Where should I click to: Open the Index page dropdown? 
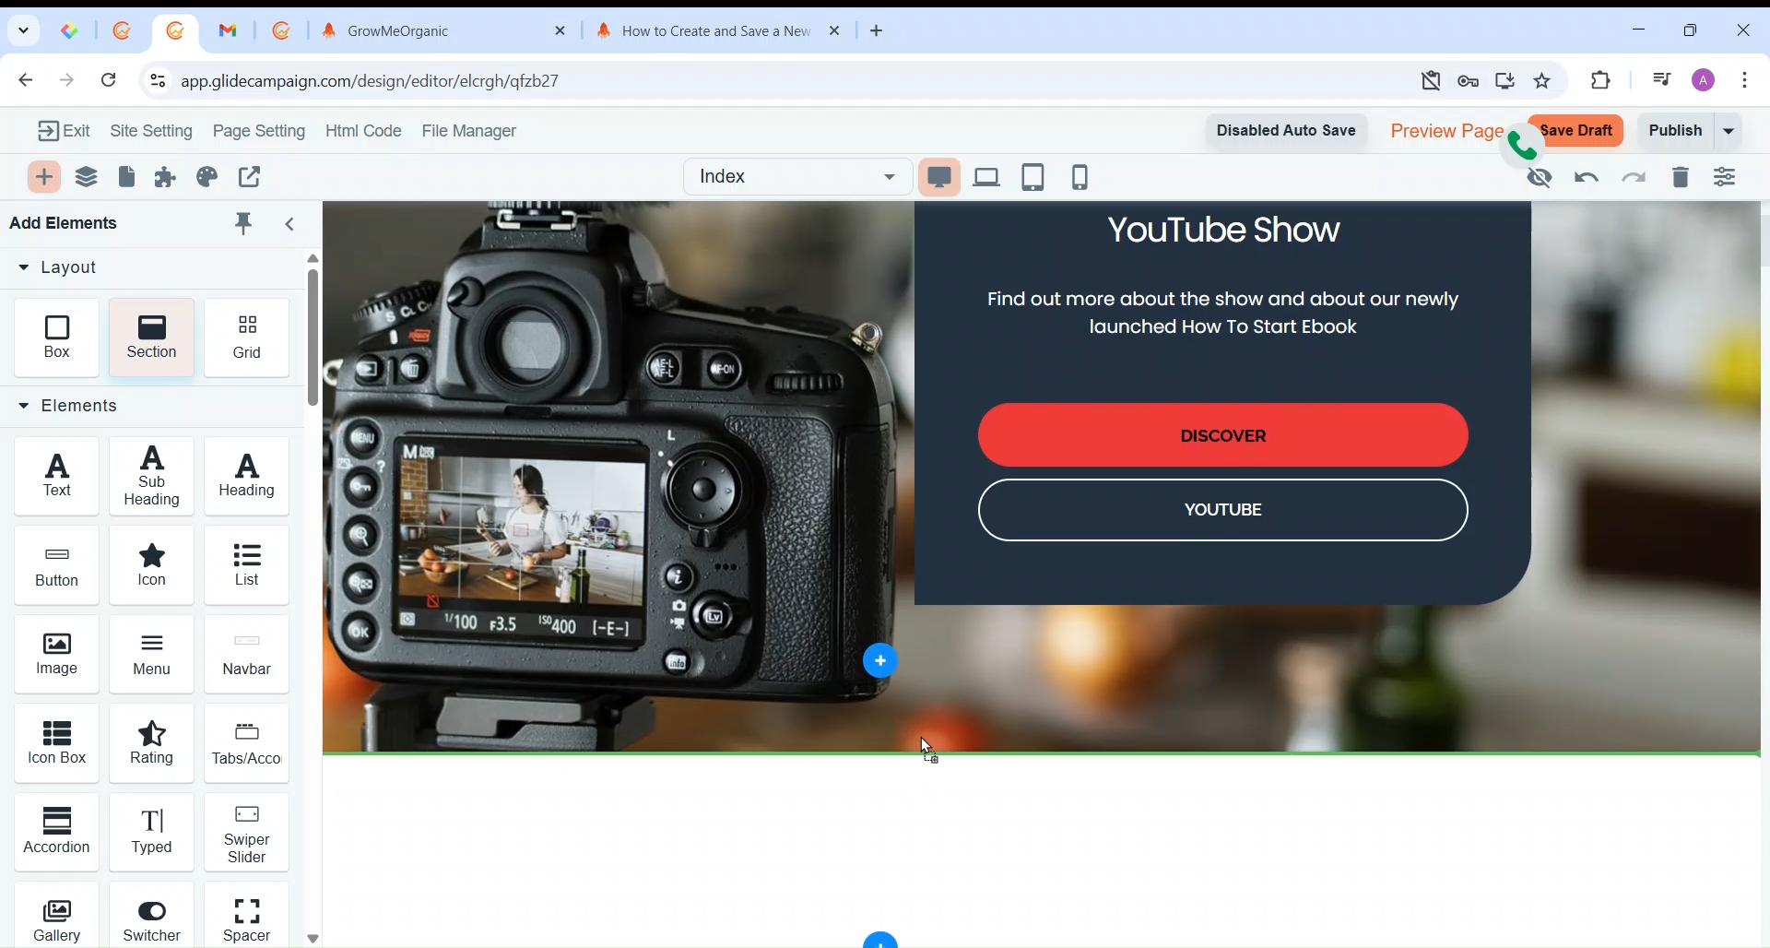797,177
